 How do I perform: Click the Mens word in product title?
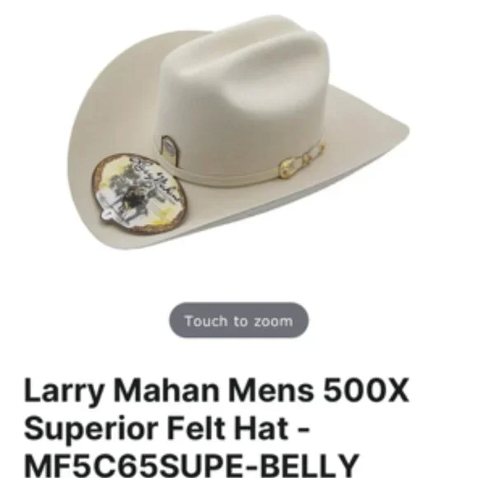(271, 391)
